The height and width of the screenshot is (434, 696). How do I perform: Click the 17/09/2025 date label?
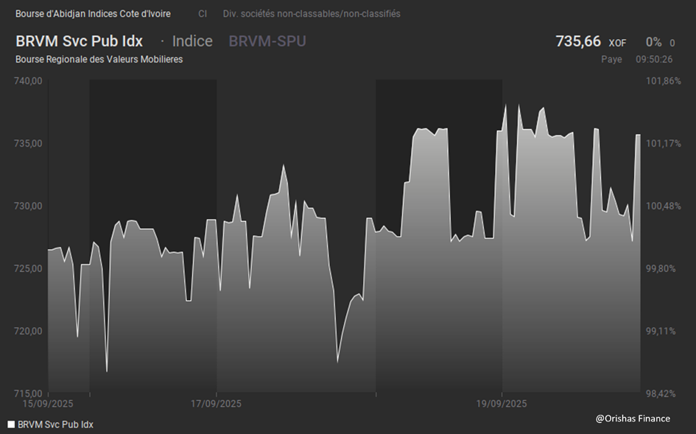(217, 404)
